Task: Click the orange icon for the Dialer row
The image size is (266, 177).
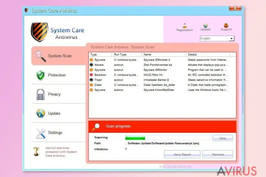Action: [91, 85]
